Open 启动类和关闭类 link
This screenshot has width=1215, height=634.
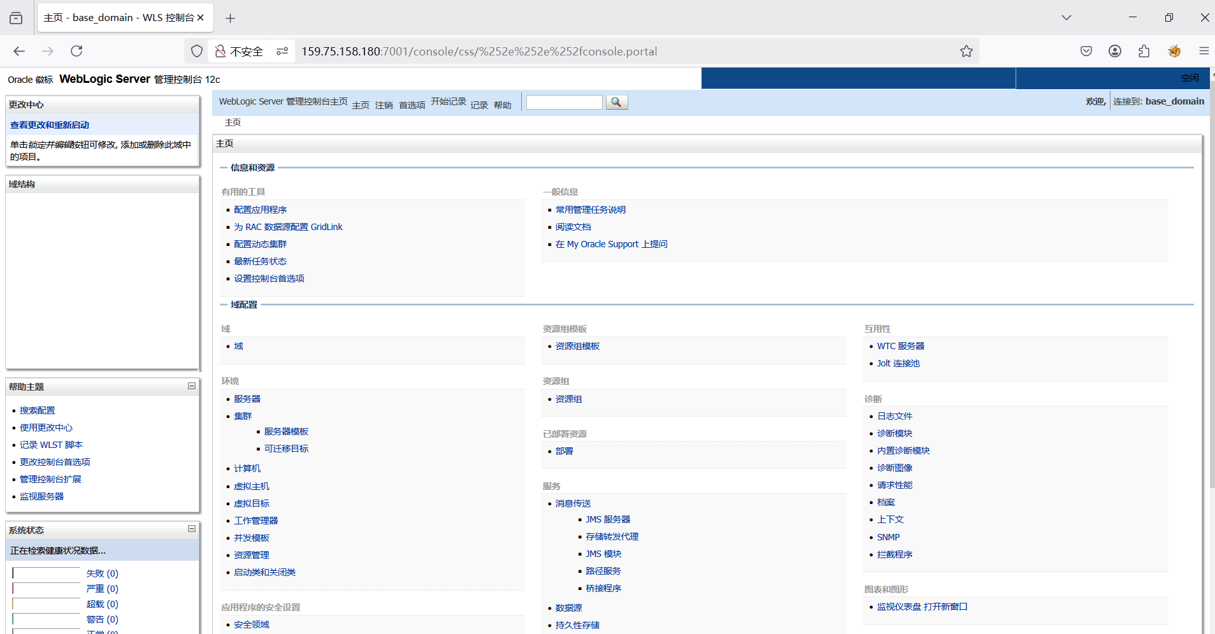tap(265, 572)
